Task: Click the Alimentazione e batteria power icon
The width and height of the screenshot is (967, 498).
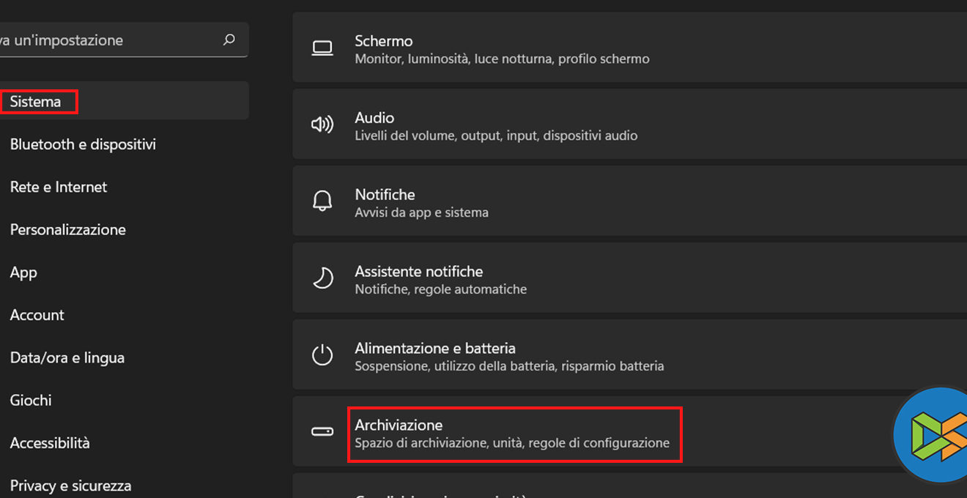Action: click(x=322, y=355)
